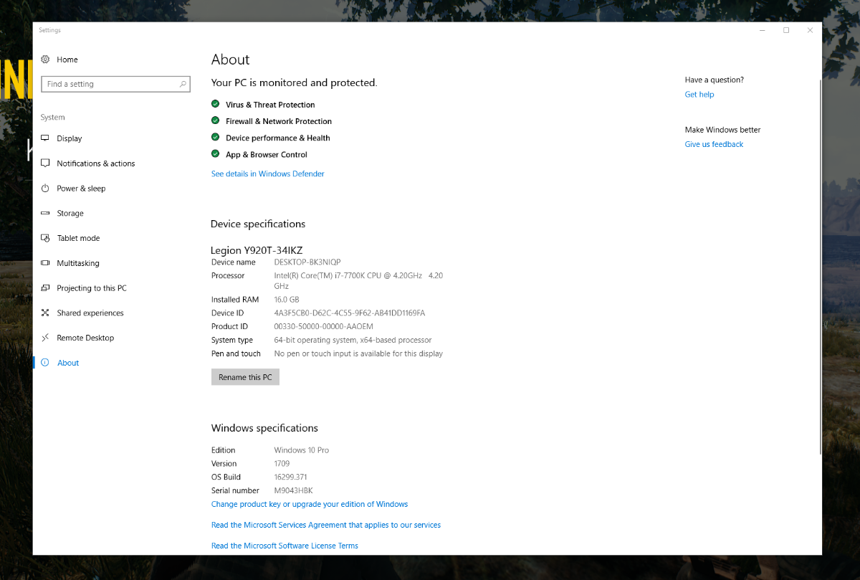Click the search magnifier icon
This screenshot has width=860, height=580.
point(183,85)
